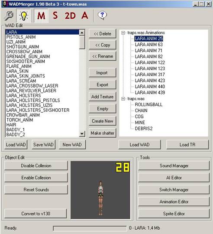The width and height of the screenshot is (213, 234).
Task: Select LARA ANIM 439 tree item
Action: (150, 93)
